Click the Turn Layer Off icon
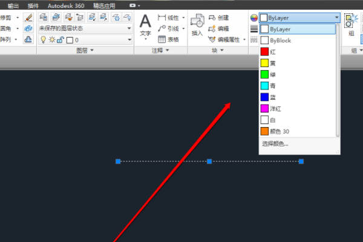 tap(127, 17)
